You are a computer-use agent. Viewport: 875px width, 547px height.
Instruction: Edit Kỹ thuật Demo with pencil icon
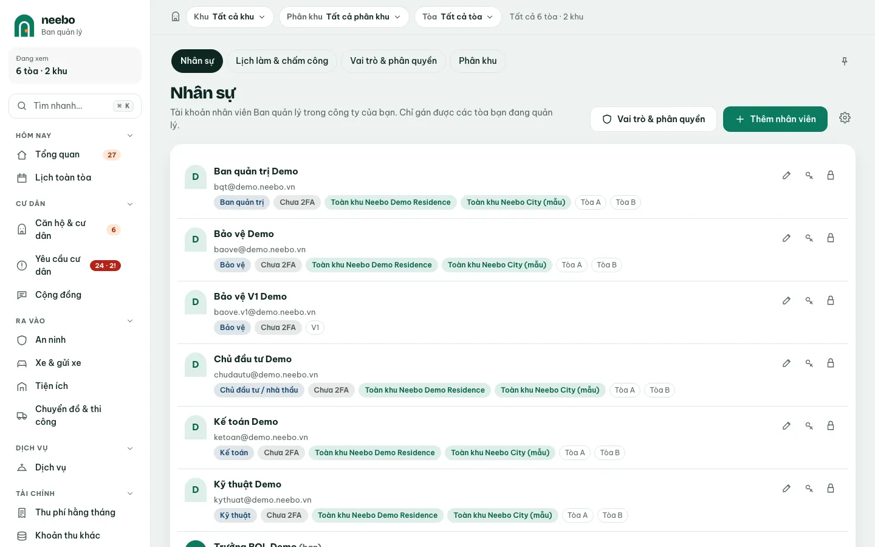[786, 489]
